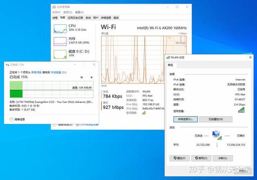Click the shield icon on 禁用(D) button
257x180 pixels.
tap(197, 158)
